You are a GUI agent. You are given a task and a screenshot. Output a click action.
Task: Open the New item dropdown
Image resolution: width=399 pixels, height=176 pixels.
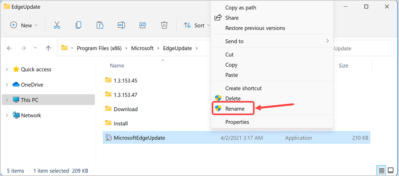pos(24,25)
